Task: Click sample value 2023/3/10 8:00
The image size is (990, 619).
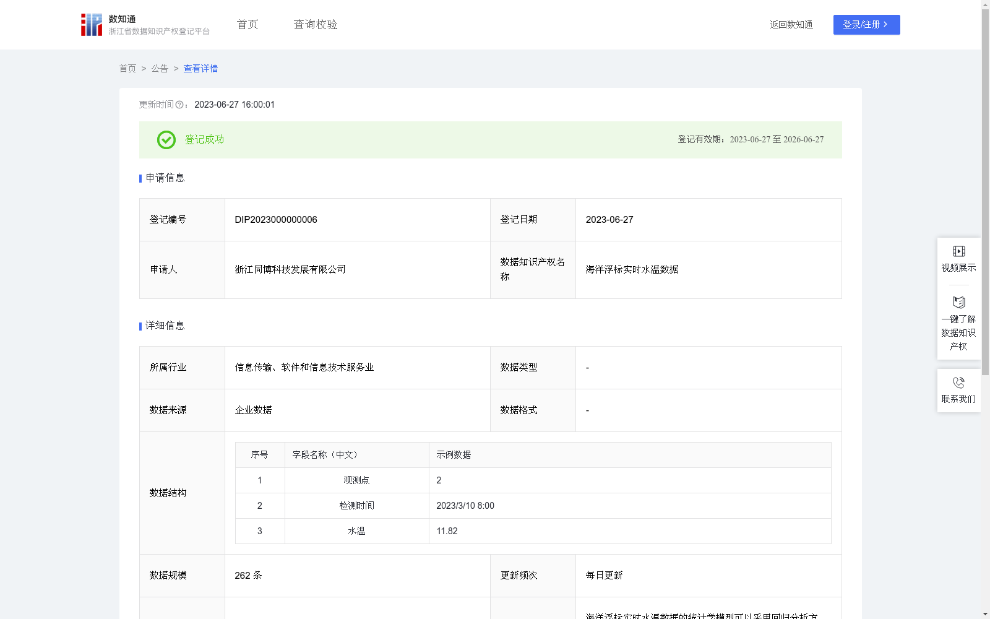Action: pyautogui.click(x=465, y=506)
